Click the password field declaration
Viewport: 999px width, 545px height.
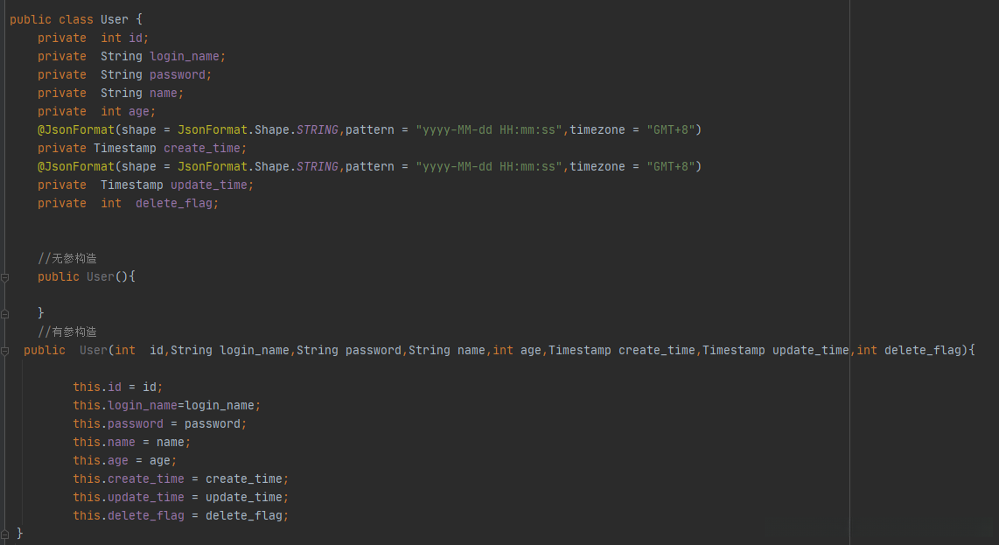pyautogui.click(x=180, y=74)
